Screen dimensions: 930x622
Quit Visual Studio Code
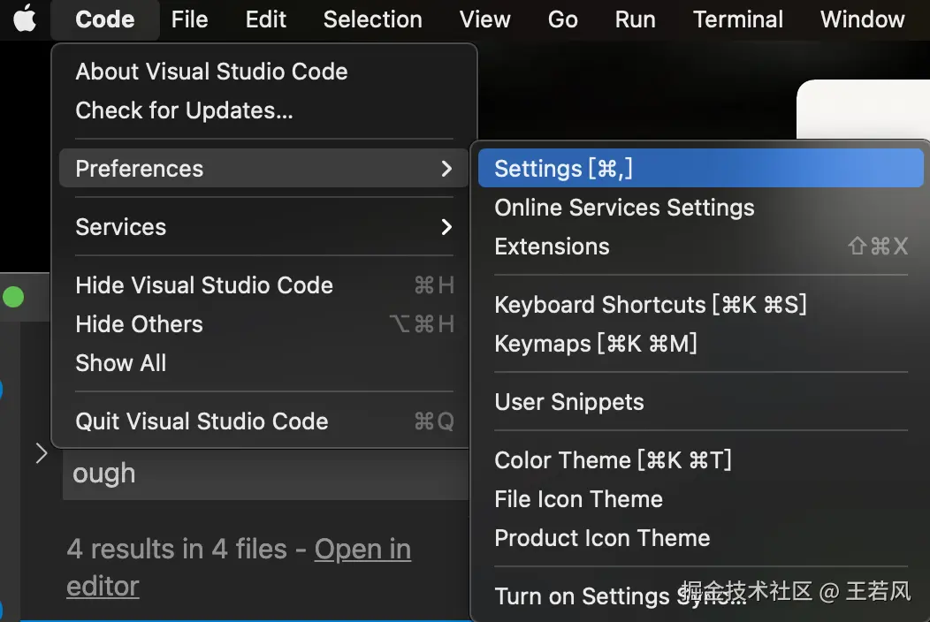point(202,421)
